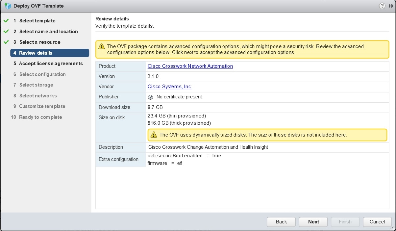The height and width of the screenshot is (231, 396).
Task: Click the warning icon in advanced configuration banner
Action: [101, 46]
